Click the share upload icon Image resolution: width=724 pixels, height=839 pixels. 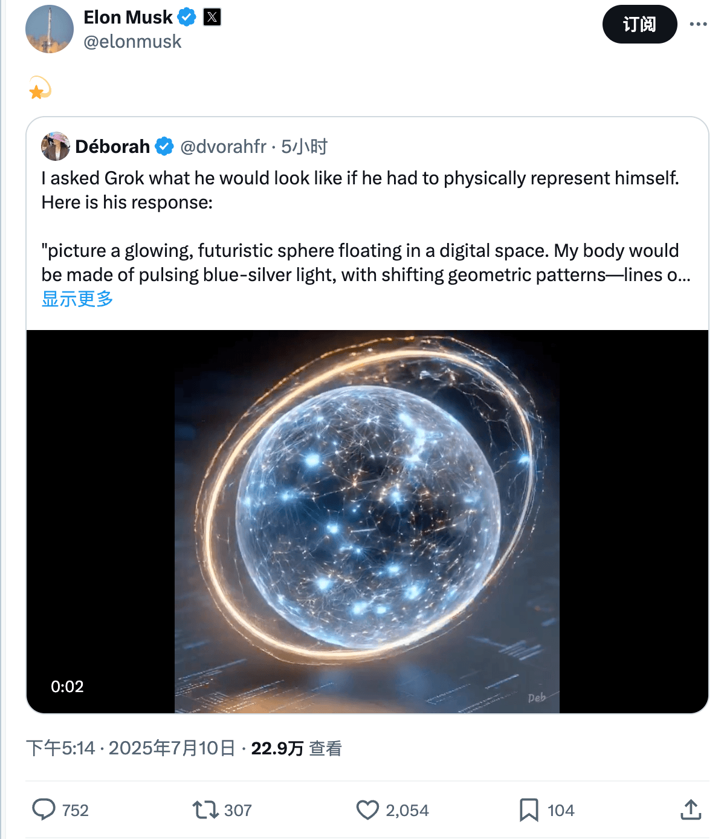(691, 809)
